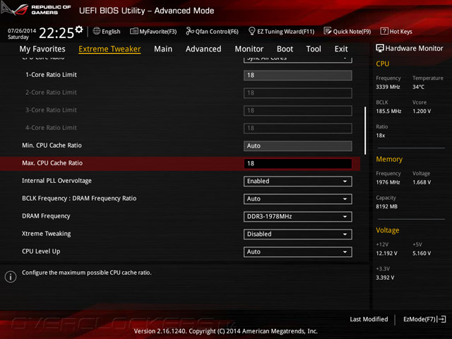The width and height of the screenshot is (452, 339).
Task: Click the Max. CPU Cache Ratio field
Action: point(298,163)
